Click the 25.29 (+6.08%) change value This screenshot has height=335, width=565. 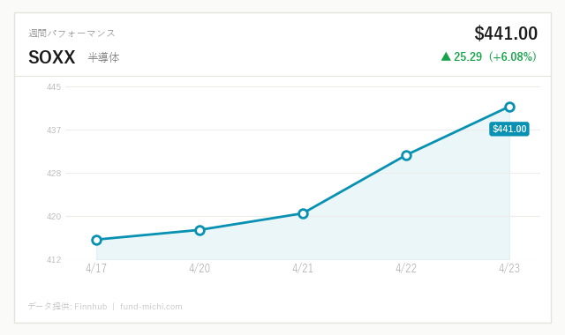pos(495,56)
